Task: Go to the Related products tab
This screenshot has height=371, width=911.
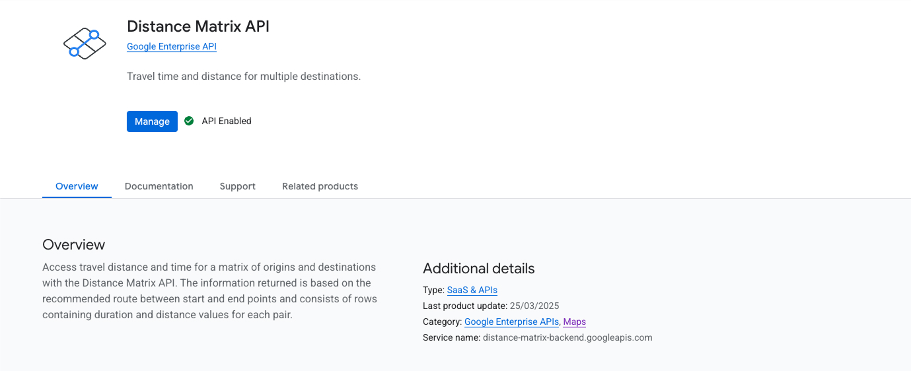Action: click(320, 186)
